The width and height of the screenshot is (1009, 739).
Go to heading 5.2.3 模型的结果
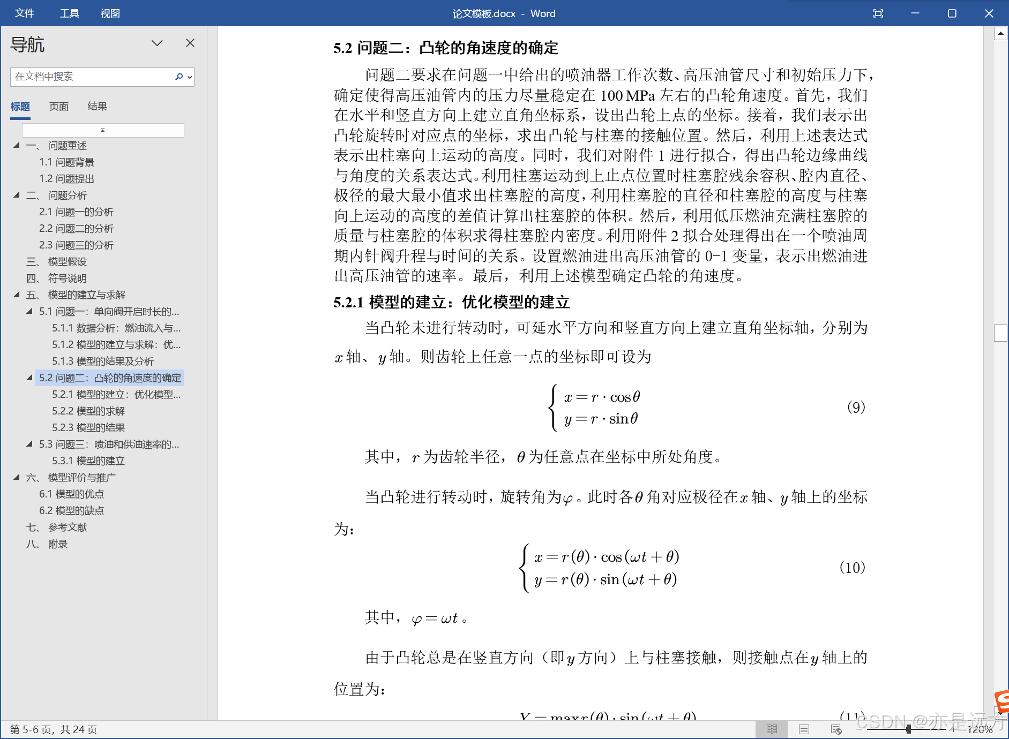(x=88, y=428)
